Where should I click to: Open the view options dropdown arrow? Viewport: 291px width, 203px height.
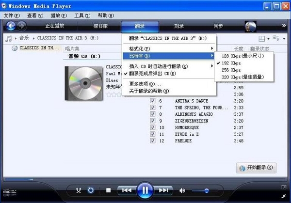(270, 38)
